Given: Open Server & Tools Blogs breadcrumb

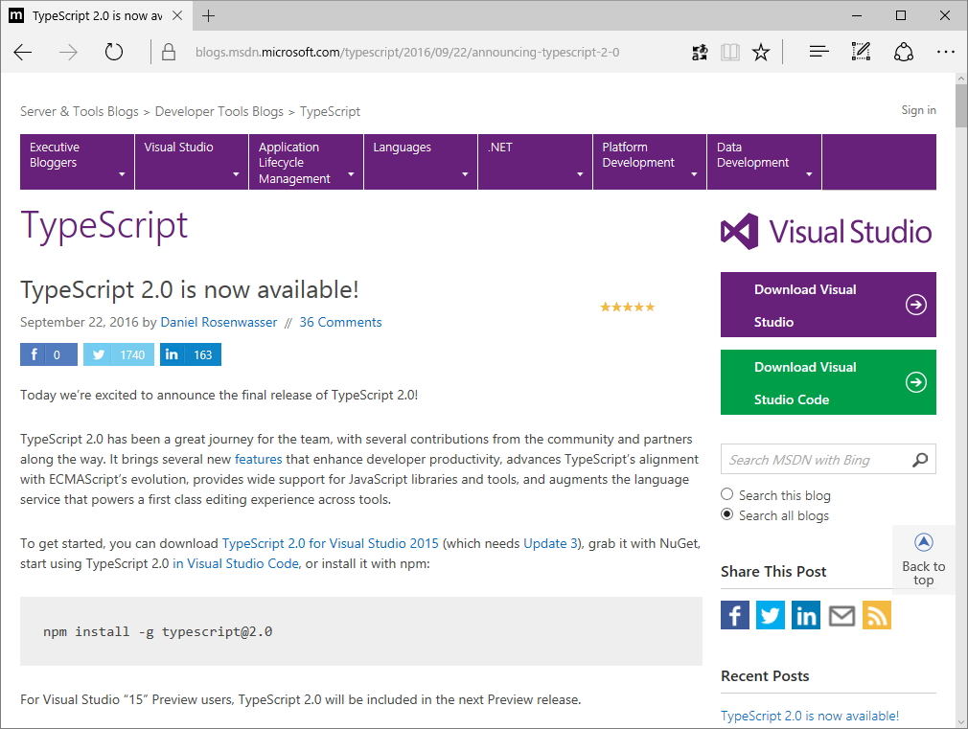Looking at the screenshot, I should [79, 112].
